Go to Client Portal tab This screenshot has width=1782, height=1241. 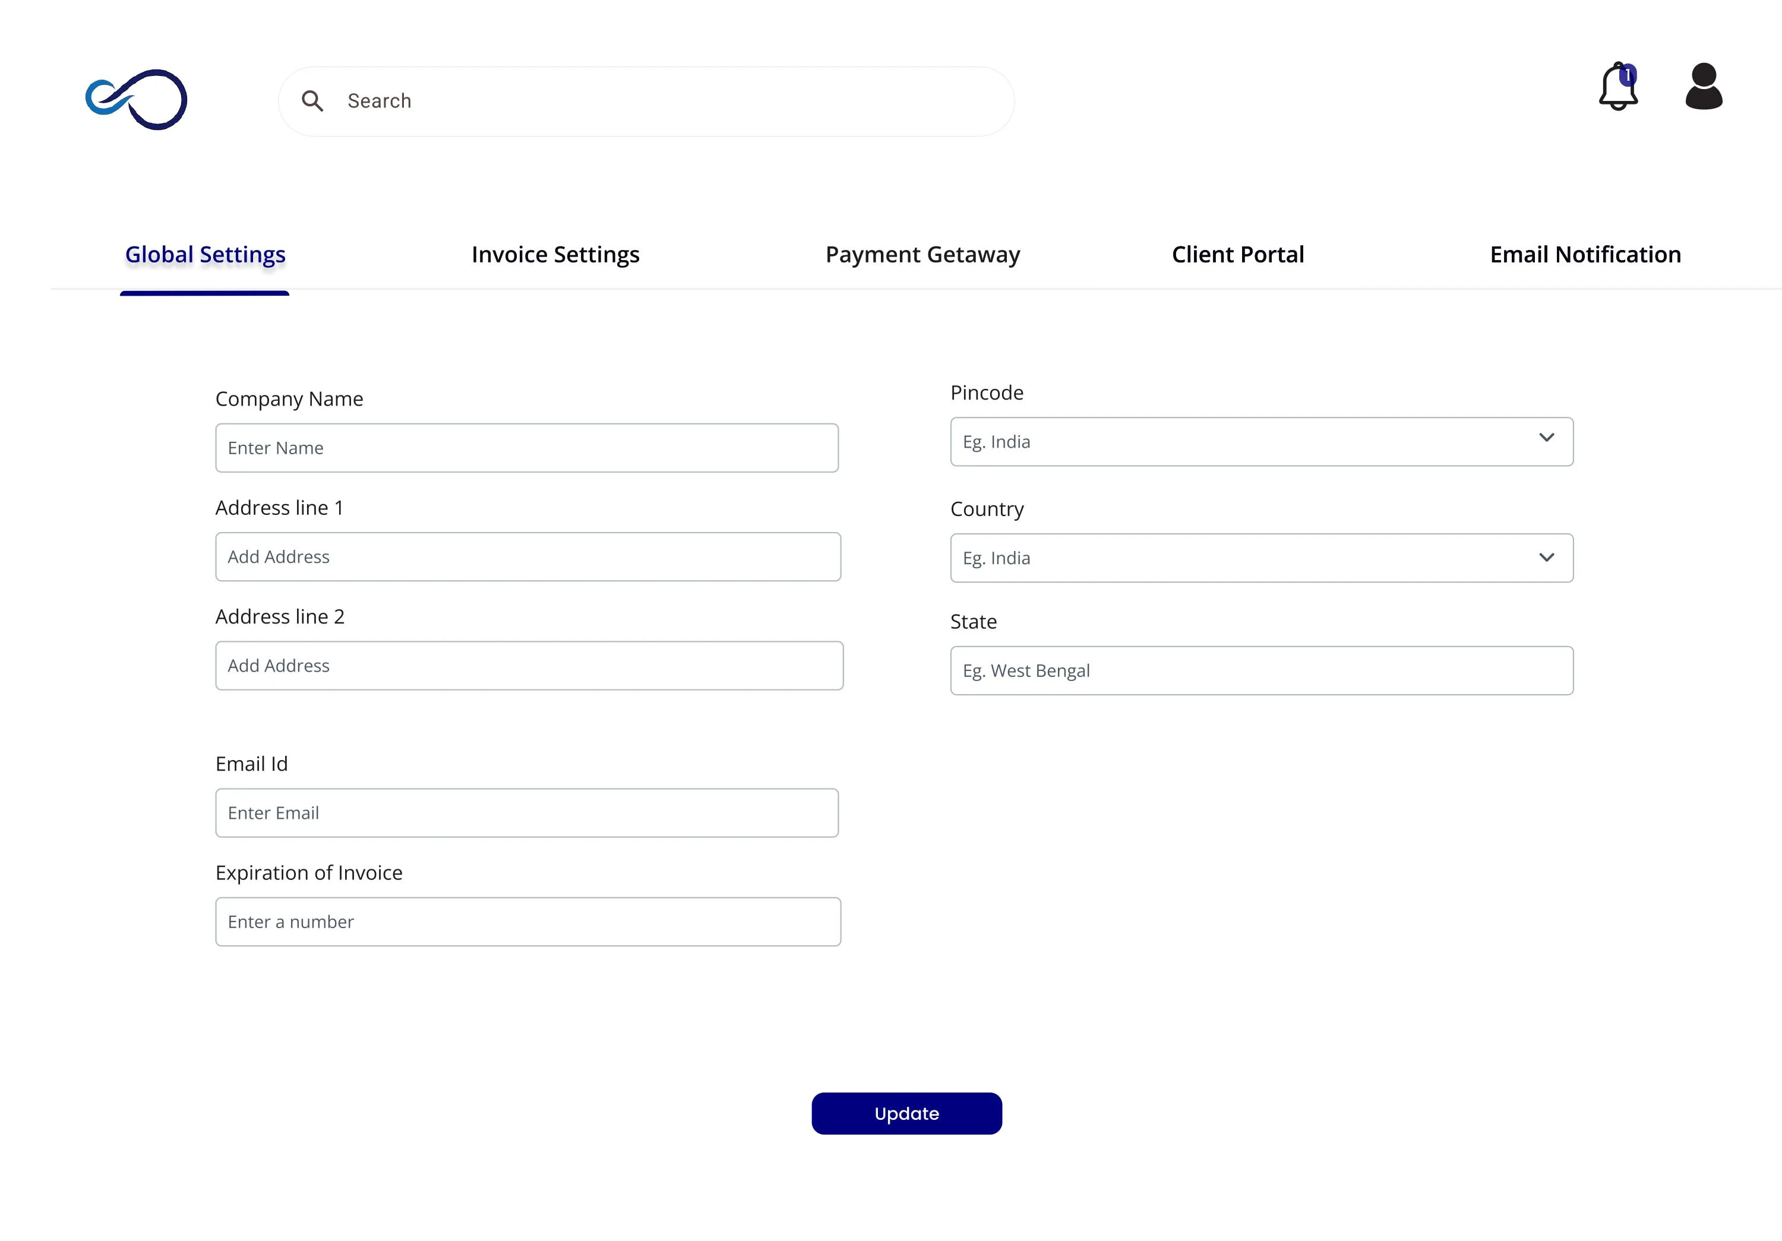pos(1237,254)
